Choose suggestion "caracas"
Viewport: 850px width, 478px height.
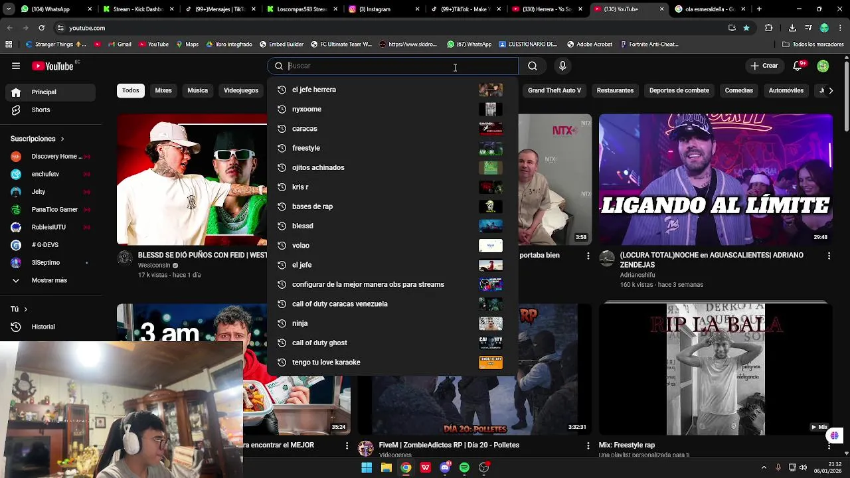[x=392, y=128]
